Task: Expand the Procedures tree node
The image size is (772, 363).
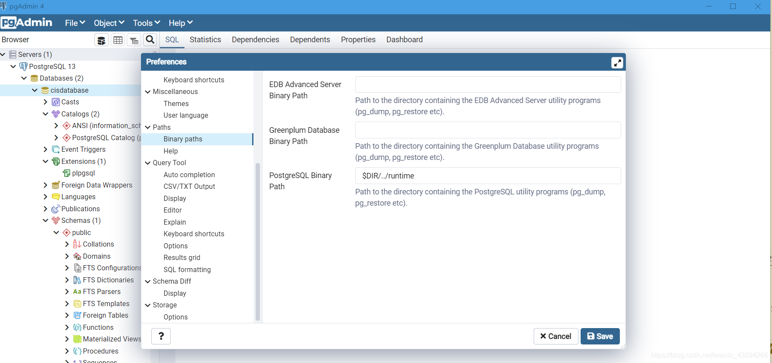Action: tap(67, 351)
